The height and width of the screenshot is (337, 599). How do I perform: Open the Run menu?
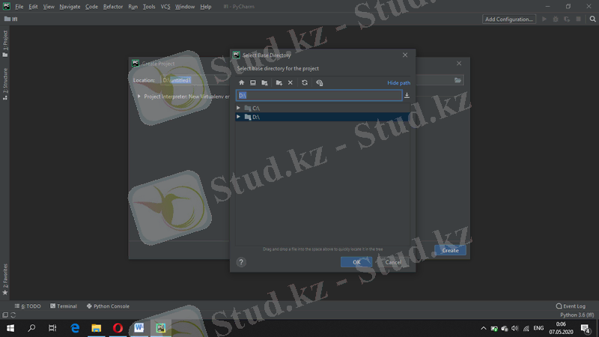[x=133, y=7]
